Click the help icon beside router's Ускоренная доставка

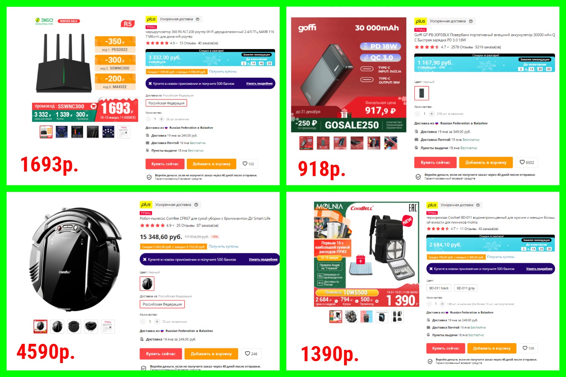click(197, 19)
